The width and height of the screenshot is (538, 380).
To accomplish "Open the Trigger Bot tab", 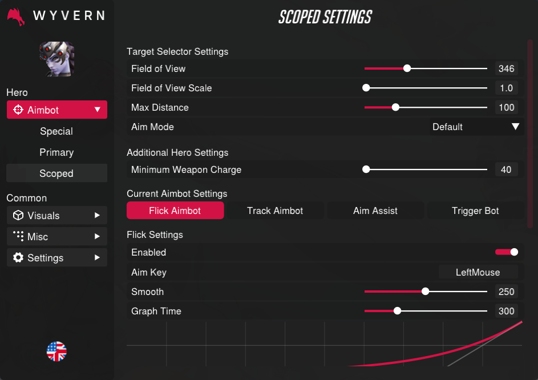I will pyautogui.click(x=475, y=211).
